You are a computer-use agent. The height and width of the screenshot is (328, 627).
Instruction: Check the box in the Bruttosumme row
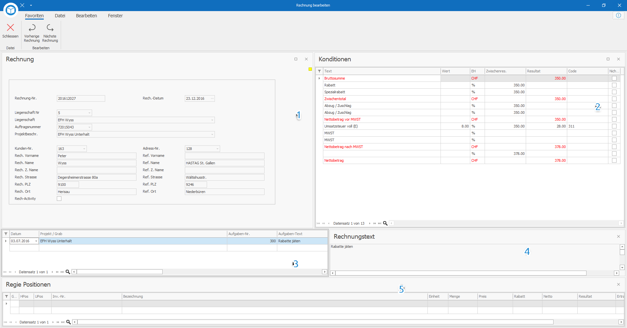pyautogui.click(x=614, y=78)
